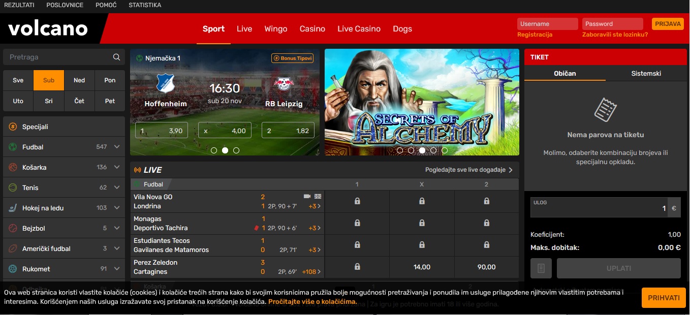Viewport: 690px width, 315px height.
Task: Click the Bejzbol ball icon
Action: click(x=13, y=228)
